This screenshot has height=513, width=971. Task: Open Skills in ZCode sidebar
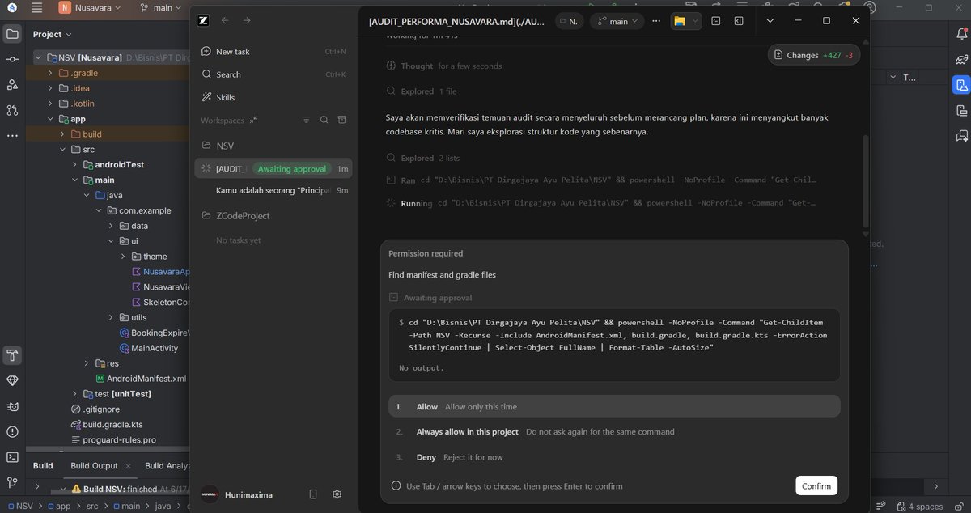point(273,97)
